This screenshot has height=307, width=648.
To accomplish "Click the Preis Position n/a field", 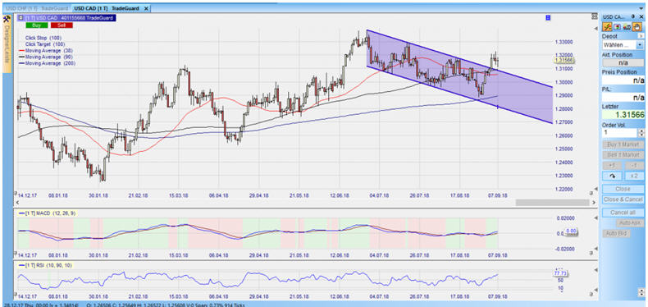I will [623, 80].
